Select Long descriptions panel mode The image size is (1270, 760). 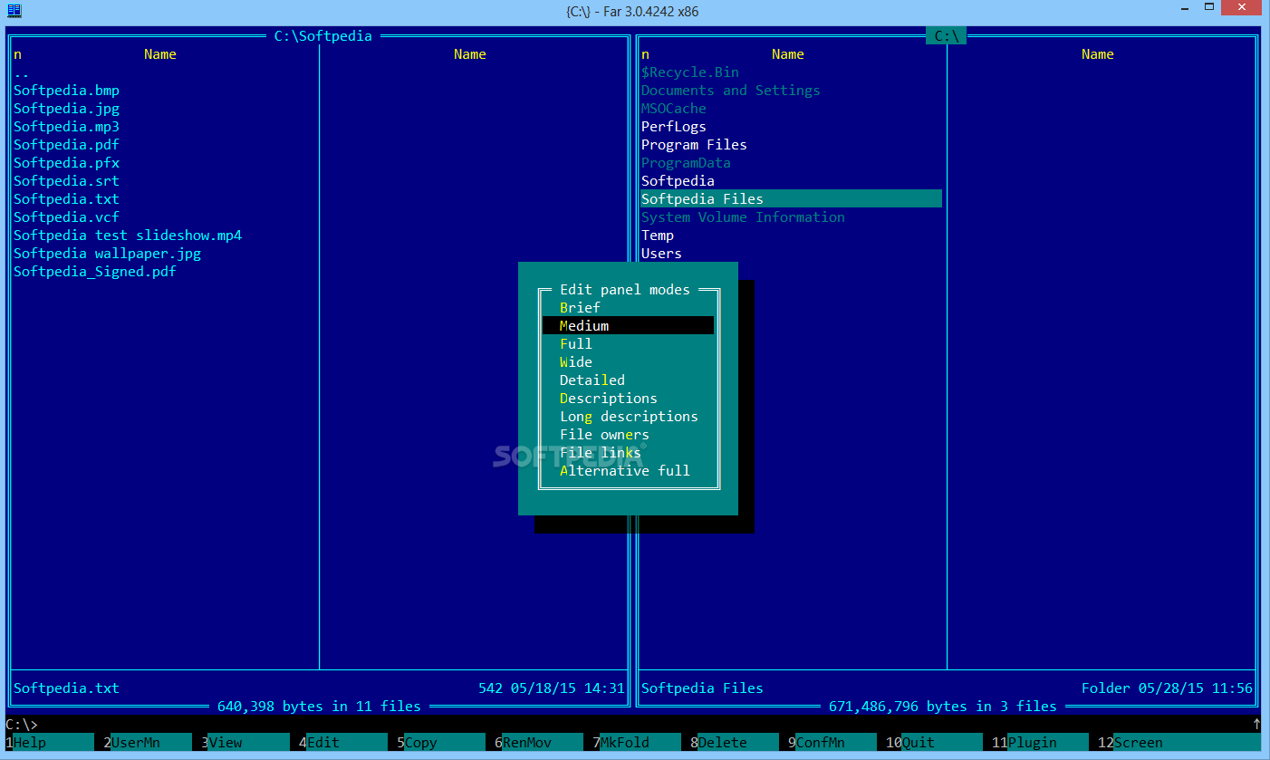[x=628, y=417]
